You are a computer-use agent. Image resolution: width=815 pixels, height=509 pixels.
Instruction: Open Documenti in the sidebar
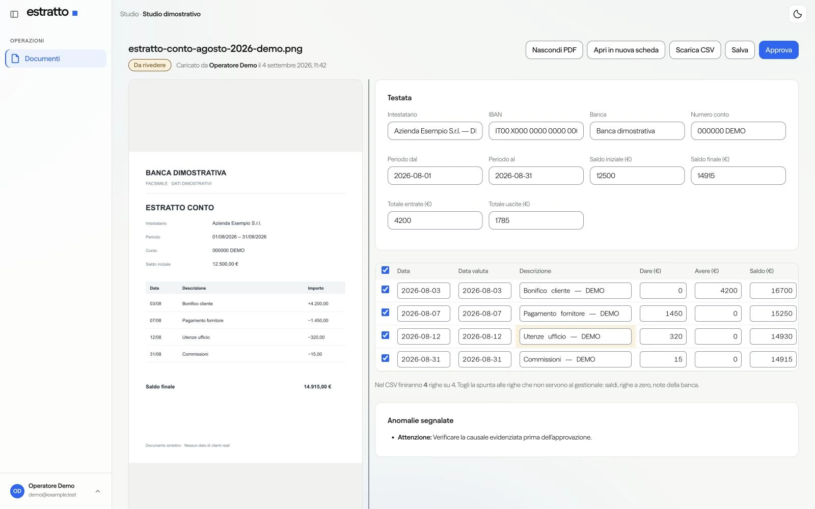point(56,59)
